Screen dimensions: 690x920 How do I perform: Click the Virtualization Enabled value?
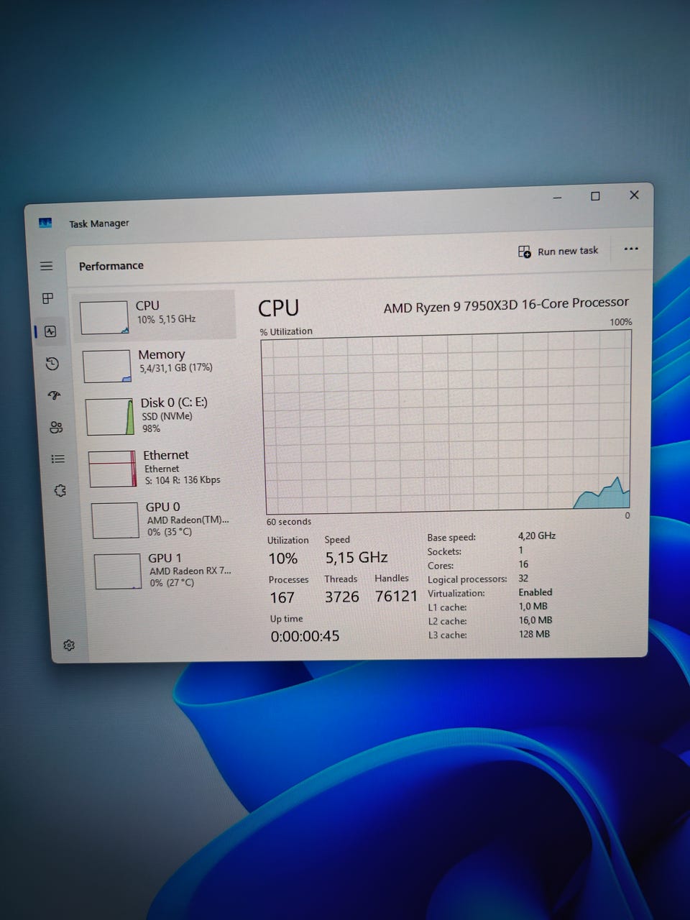point(535,592)
